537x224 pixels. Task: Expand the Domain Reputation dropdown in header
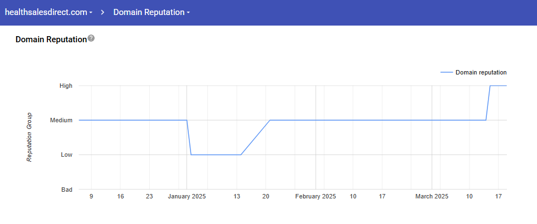coord(152,12)
